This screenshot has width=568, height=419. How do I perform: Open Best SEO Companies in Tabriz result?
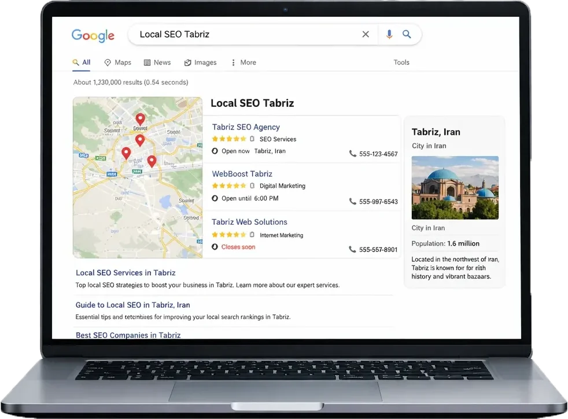tap(128, 335)
